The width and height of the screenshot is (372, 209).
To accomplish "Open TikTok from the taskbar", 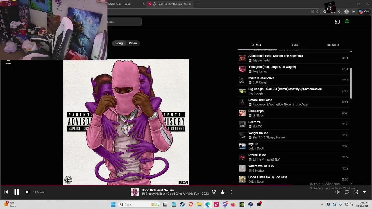I will coord(216,204).
